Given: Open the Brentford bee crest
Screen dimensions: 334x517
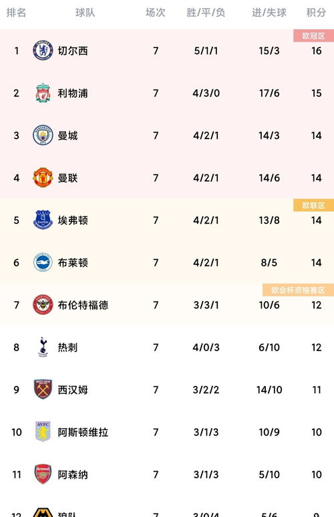Looking at the screenshot, I should coord(43,305).
